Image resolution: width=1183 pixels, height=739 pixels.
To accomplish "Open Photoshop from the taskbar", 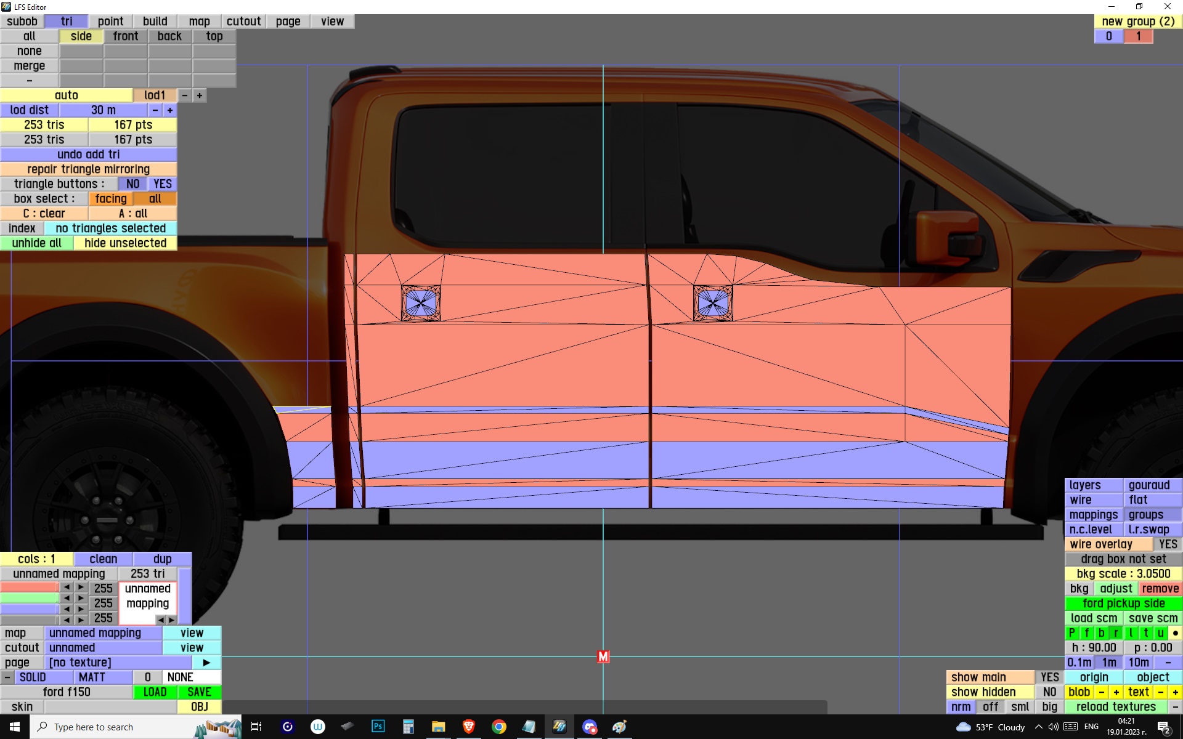I will coord(378,727).
